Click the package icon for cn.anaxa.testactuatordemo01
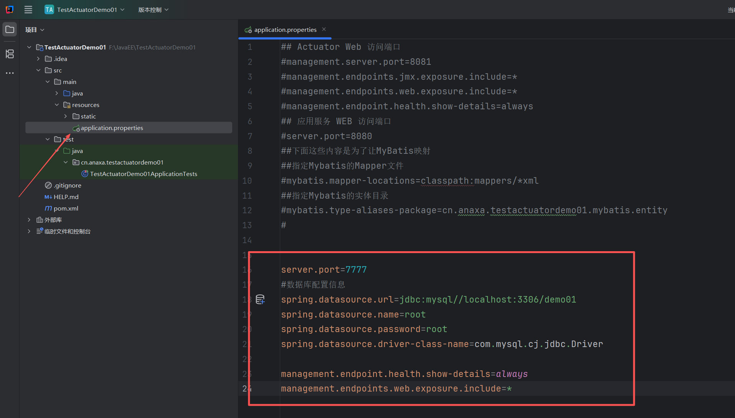Viewport: 735px width, 418px height. (76, 162)
